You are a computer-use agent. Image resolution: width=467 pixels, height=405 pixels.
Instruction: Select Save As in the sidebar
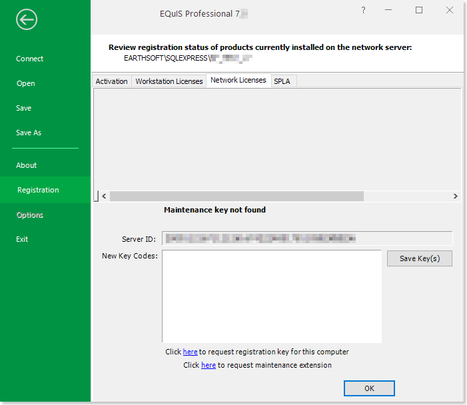29,133
